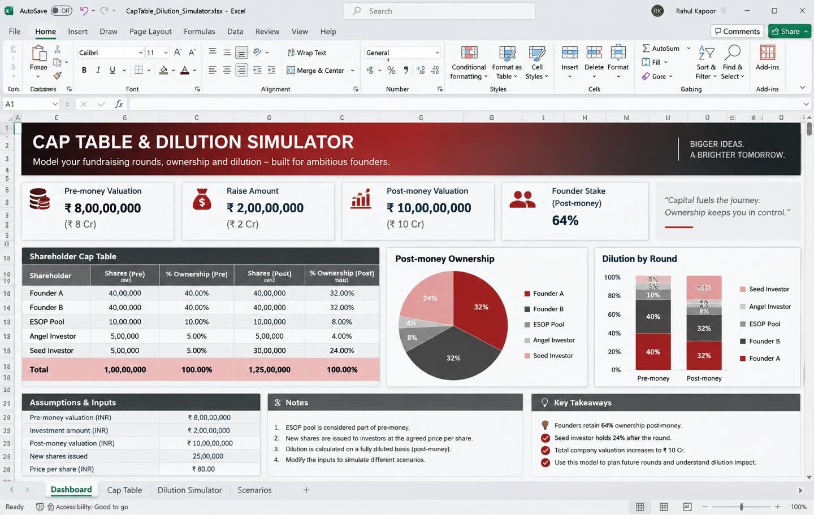The height and width of the screenshot is (515, 814).
Task: Expand Sort & Filter options
Action: (706, 62)
